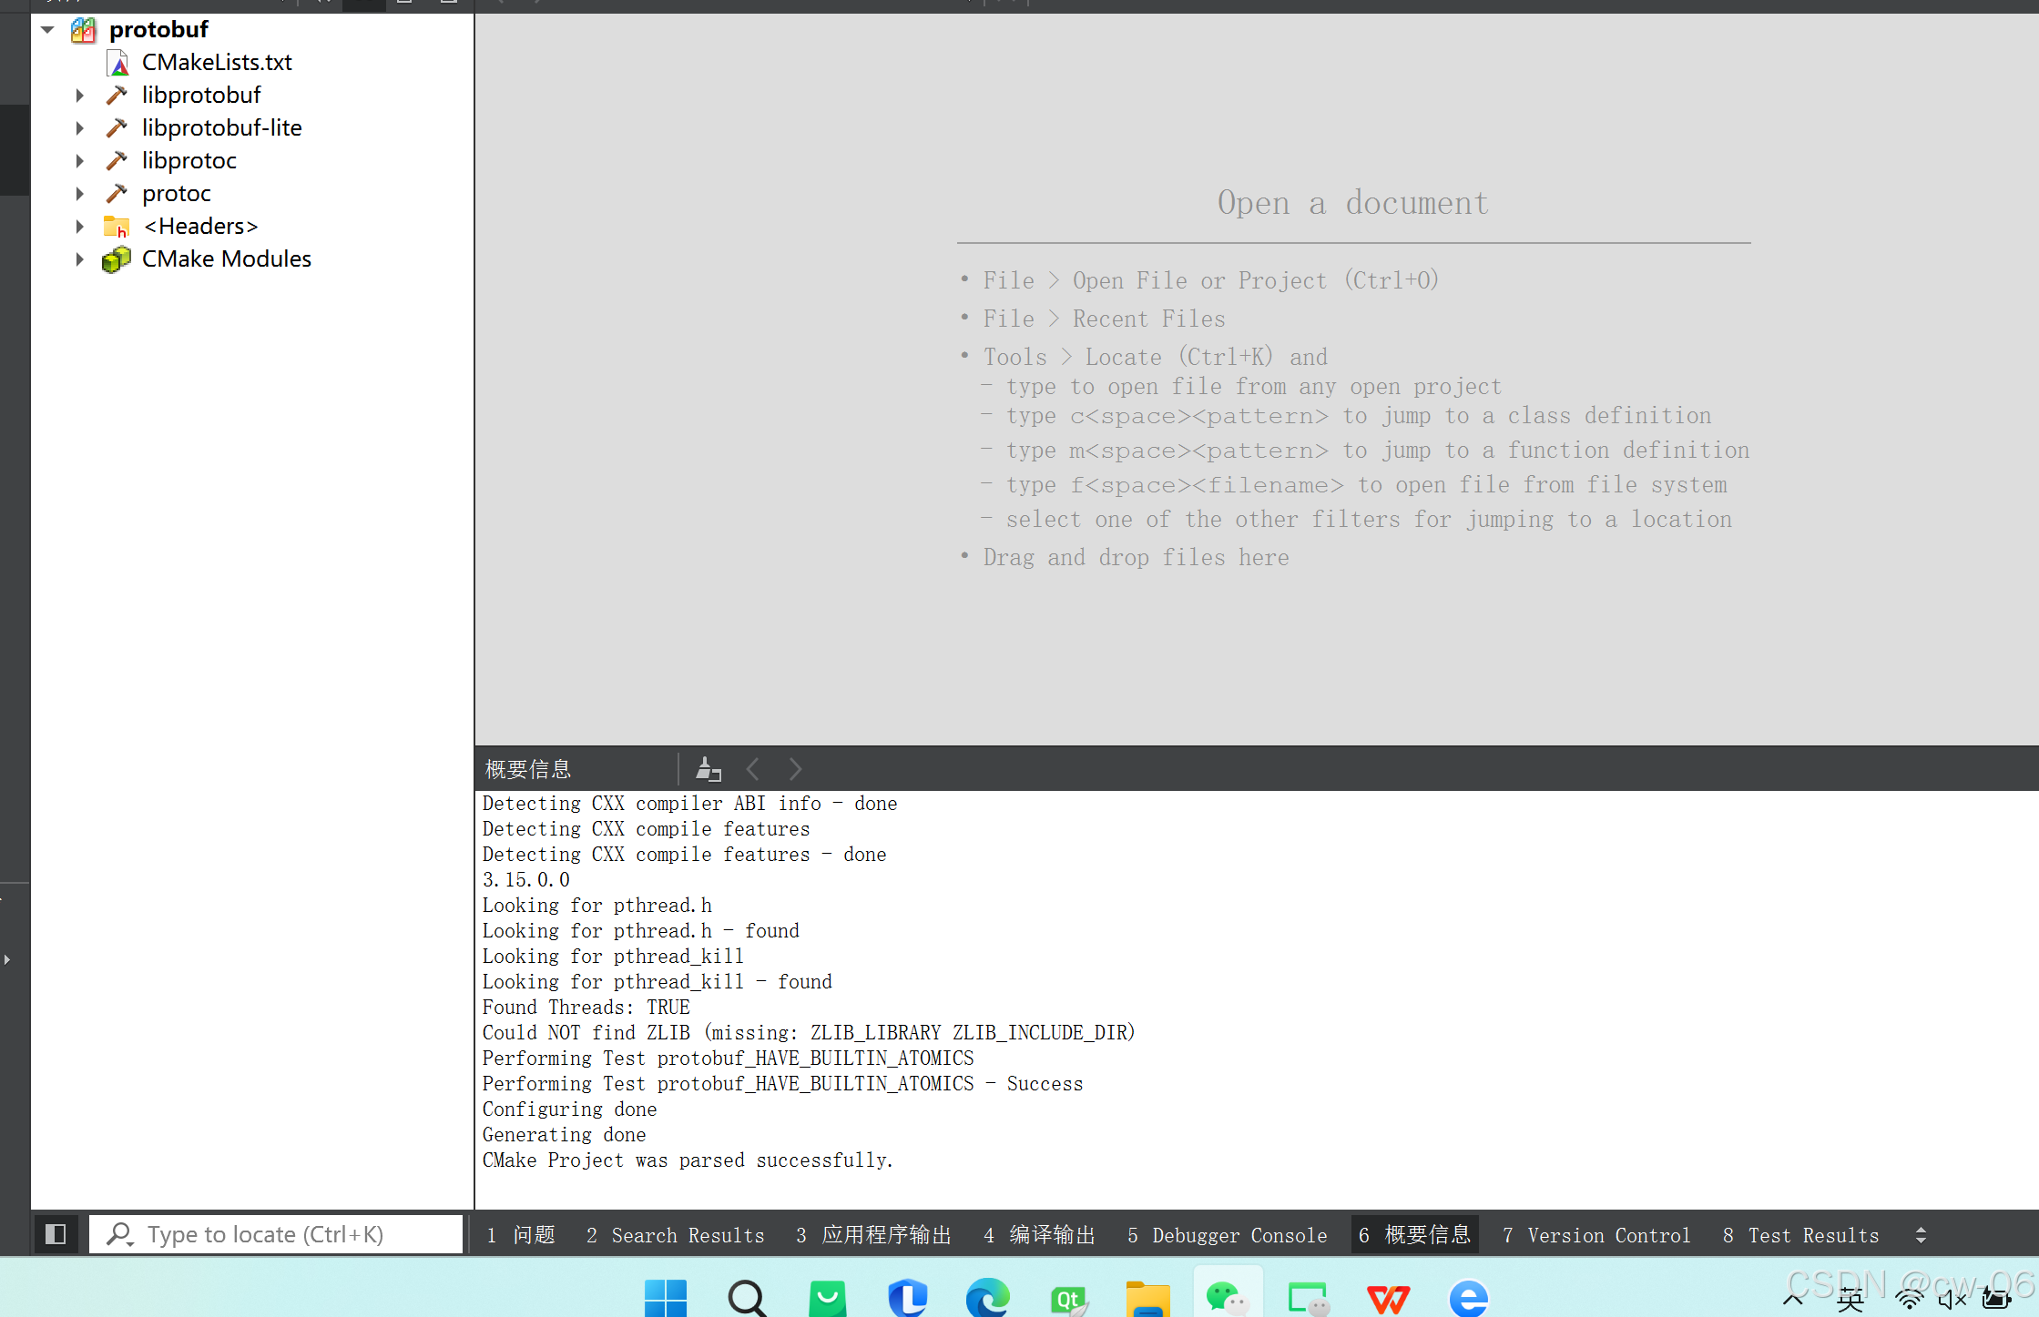Toggle mute via the system tray speaker icon
The width and height of the screenshot is (2039, 1317).
tap(1952, 1300)
